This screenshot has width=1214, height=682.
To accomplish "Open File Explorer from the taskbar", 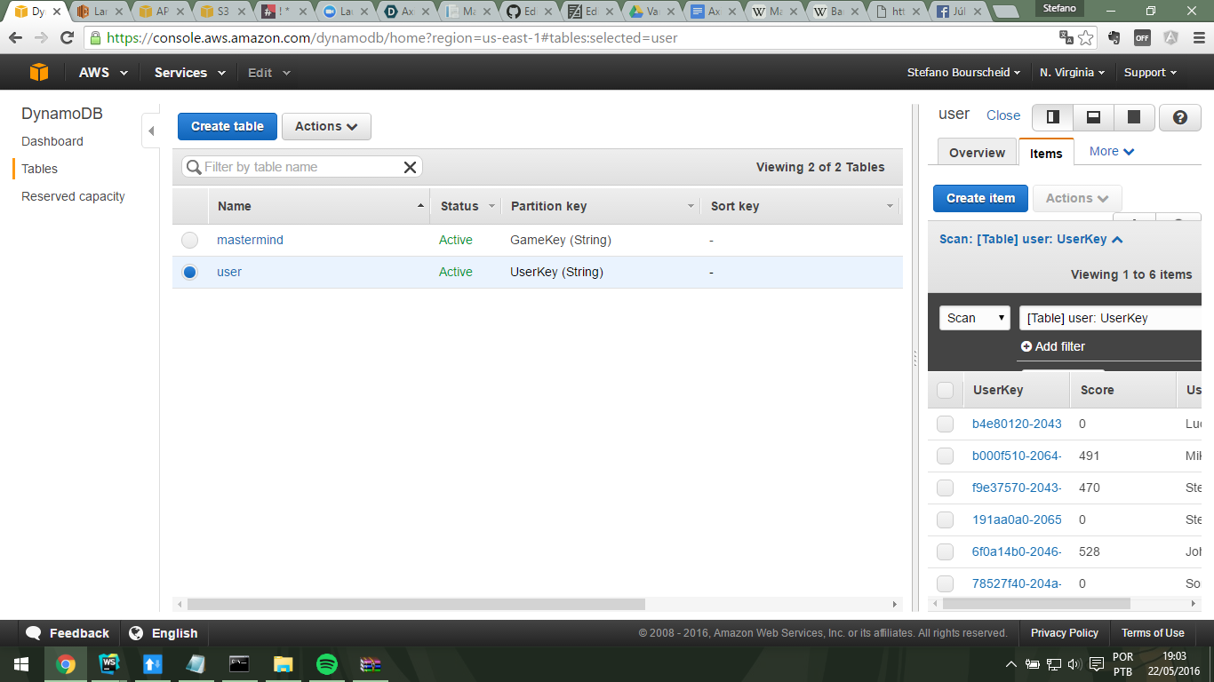I will 284,664.
